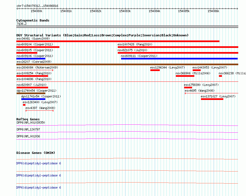Click the 154085k ruler tick label
The image size is (246, 196).
pos(184,11)
